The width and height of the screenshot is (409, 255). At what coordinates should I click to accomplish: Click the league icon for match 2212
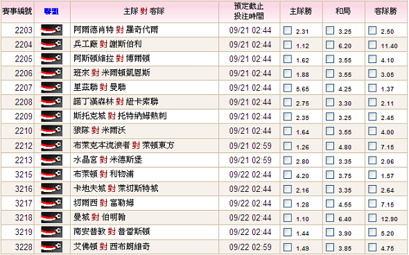click(x=51, y=146)
